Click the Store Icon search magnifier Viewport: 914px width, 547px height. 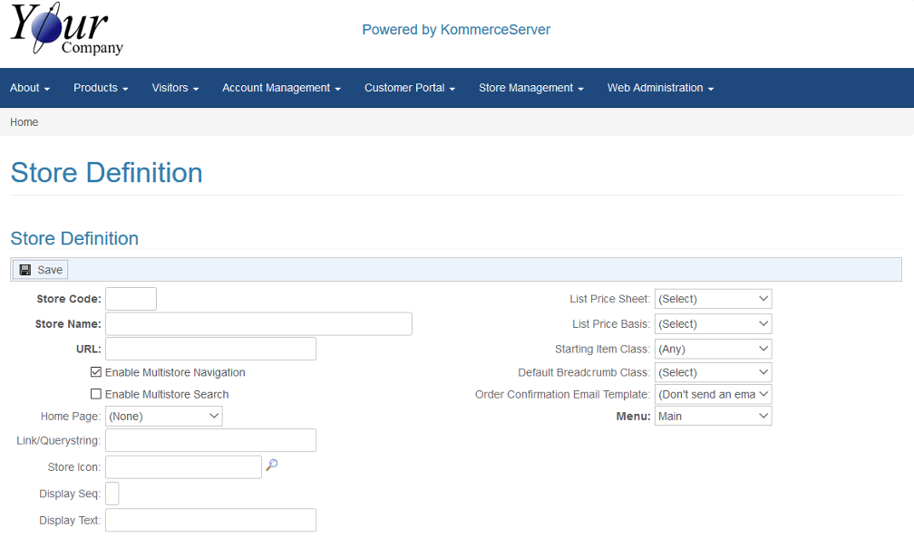(271, 465)
